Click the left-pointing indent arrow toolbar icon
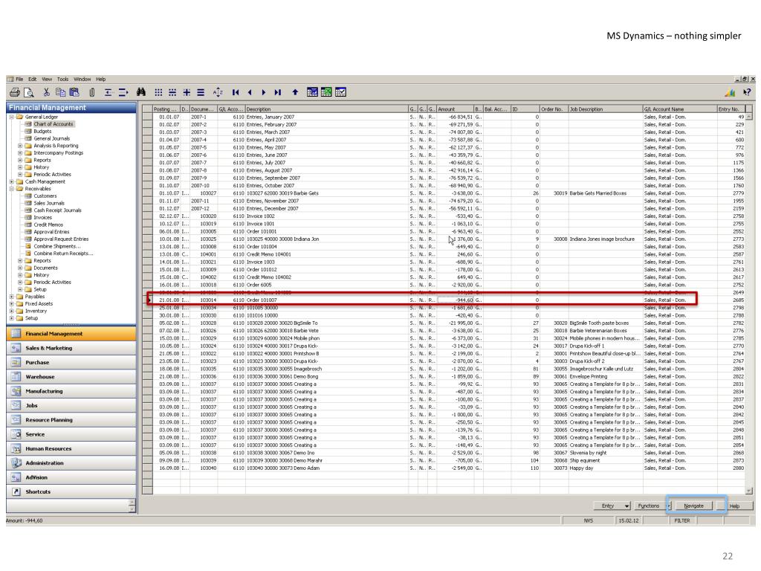The image size is (761, 571). point(109,92)
